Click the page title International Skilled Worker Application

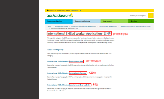pyautogui.click(x=79, y=34)
